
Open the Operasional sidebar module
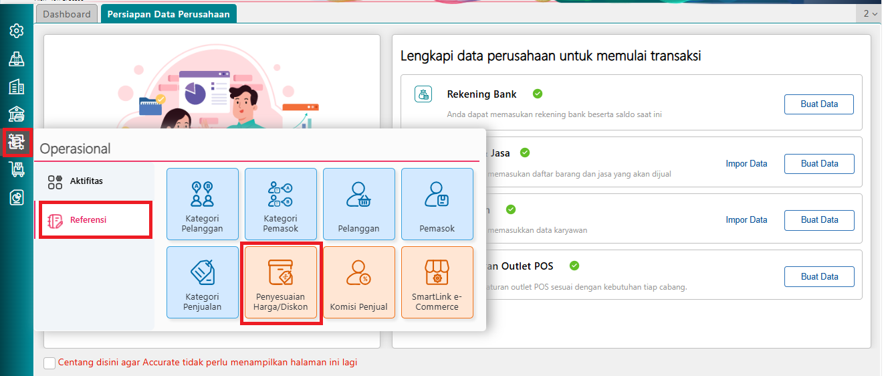click(x=17, y=142)
